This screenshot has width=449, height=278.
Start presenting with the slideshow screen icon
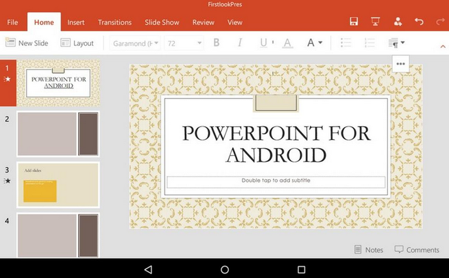click(375, 21)
